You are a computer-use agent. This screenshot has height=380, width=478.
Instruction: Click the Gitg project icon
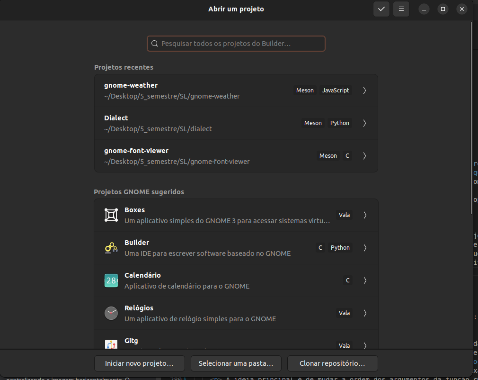tap(111, 344)
